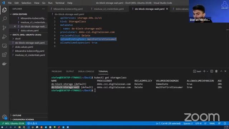Close do-block-storage-wait in Open Editors list

(x=15, y=27)
